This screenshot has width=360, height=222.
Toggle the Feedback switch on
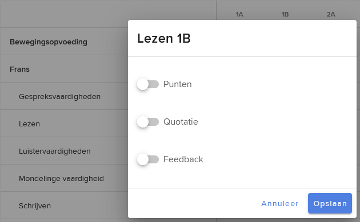[x=148, y=159]
